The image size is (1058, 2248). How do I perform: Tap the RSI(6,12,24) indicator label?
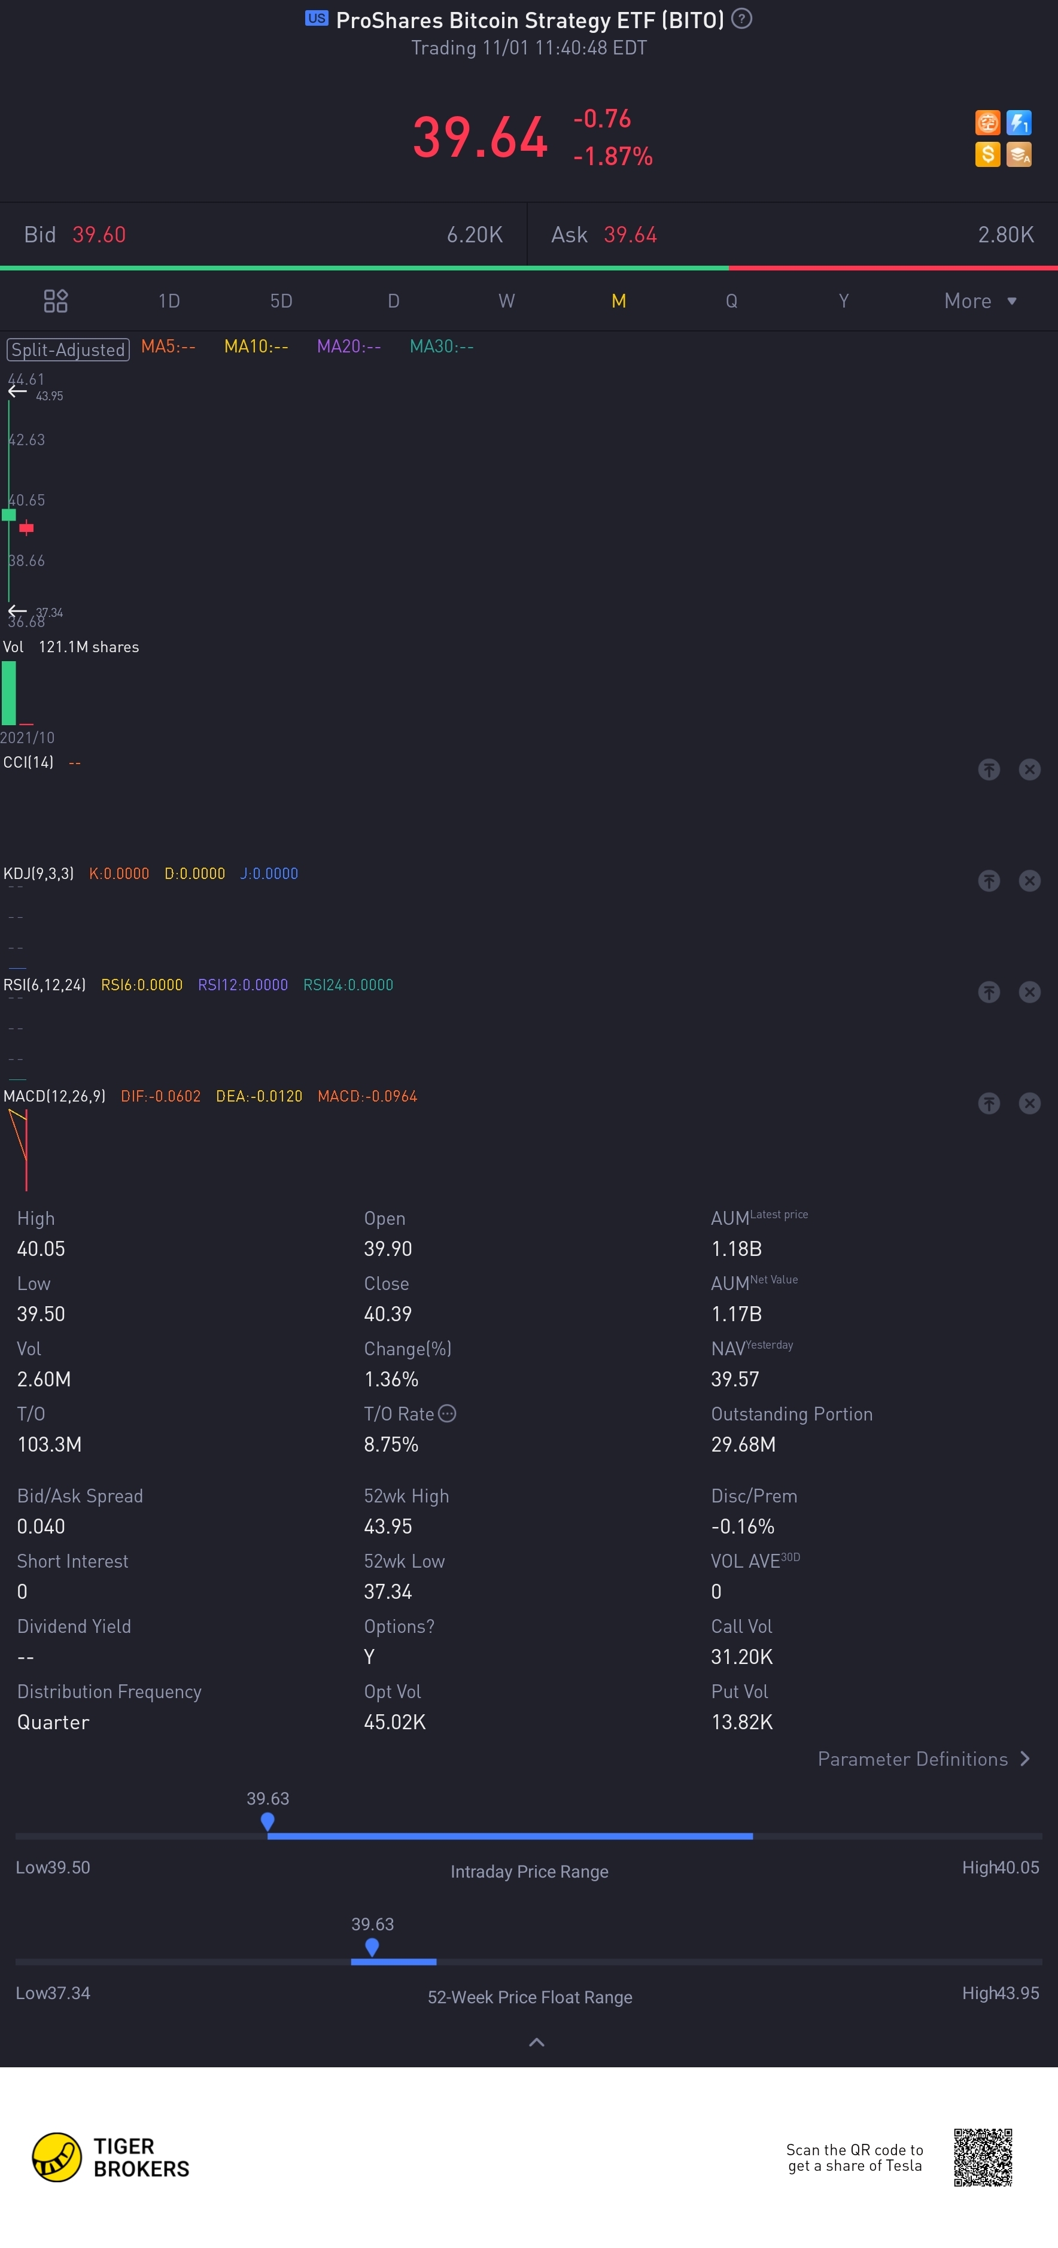tap(44, 985)
